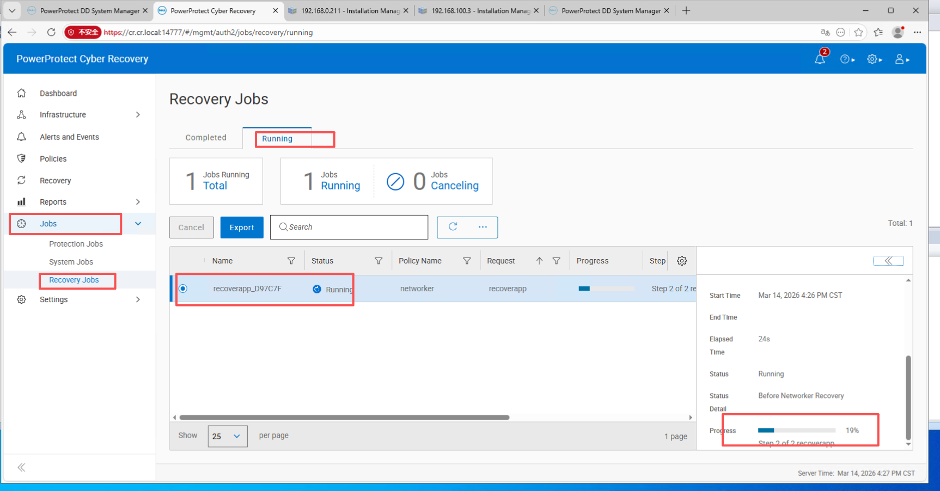This screenshot has height=491, width=940.
Task: Sort ascending by Request column arrow
Action: (539, 261)
